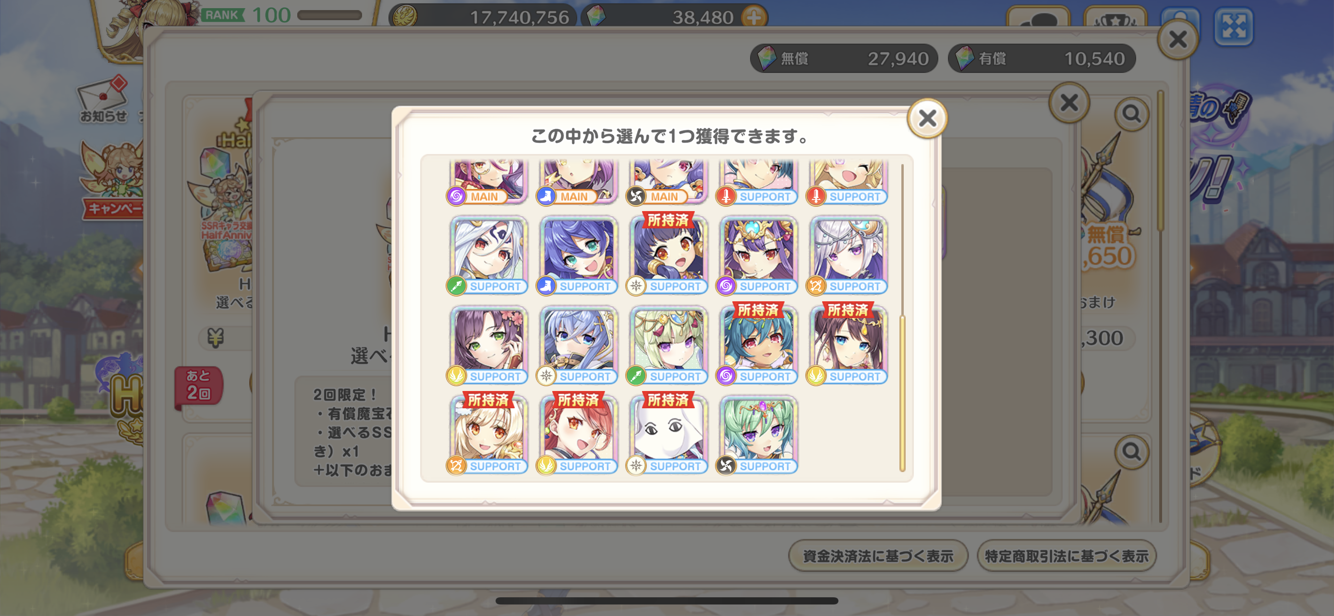Close the character selection popup
The image size is (1334, 616).
coord(926,118)
